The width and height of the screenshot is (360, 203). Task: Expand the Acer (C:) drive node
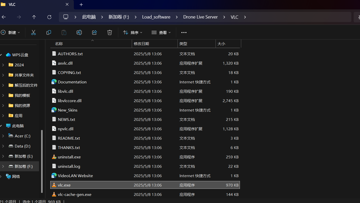tap(3, 136)
